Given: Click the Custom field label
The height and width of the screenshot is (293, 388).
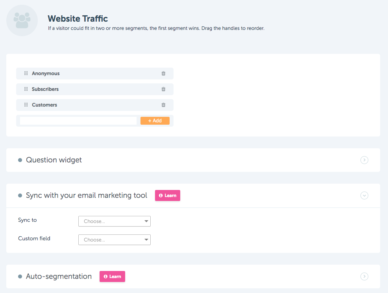Looking at the screenshot, I should coord(34,238).
